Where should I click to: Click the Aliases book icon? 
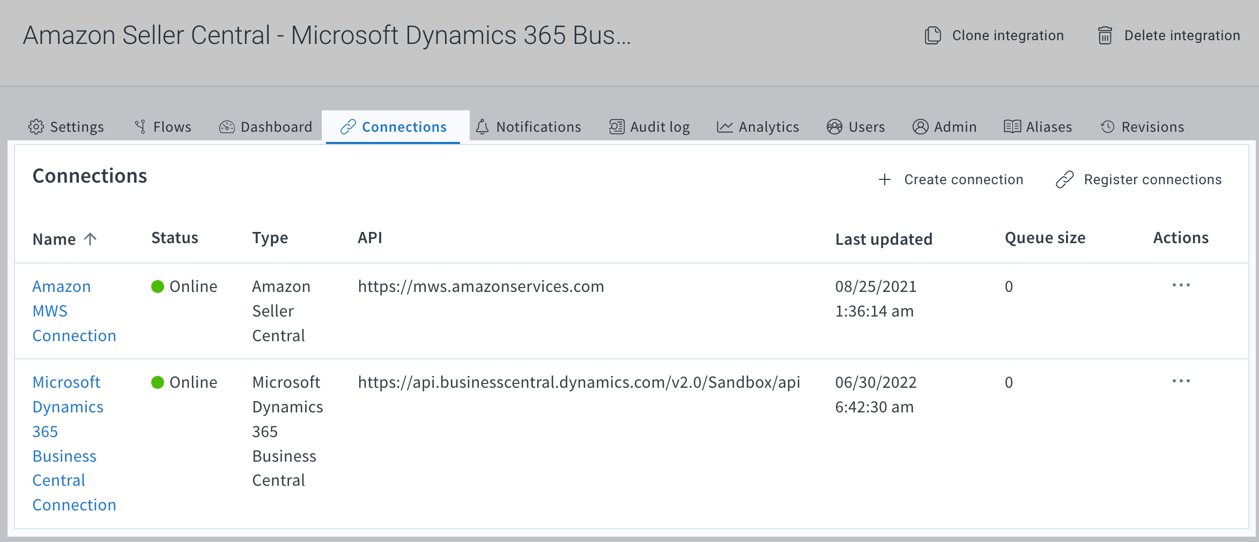[x=1012, y=127]
